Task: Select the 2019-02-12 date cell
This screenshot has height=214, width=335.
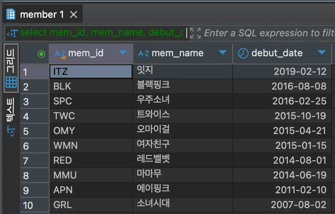Action: click(282, 71)
